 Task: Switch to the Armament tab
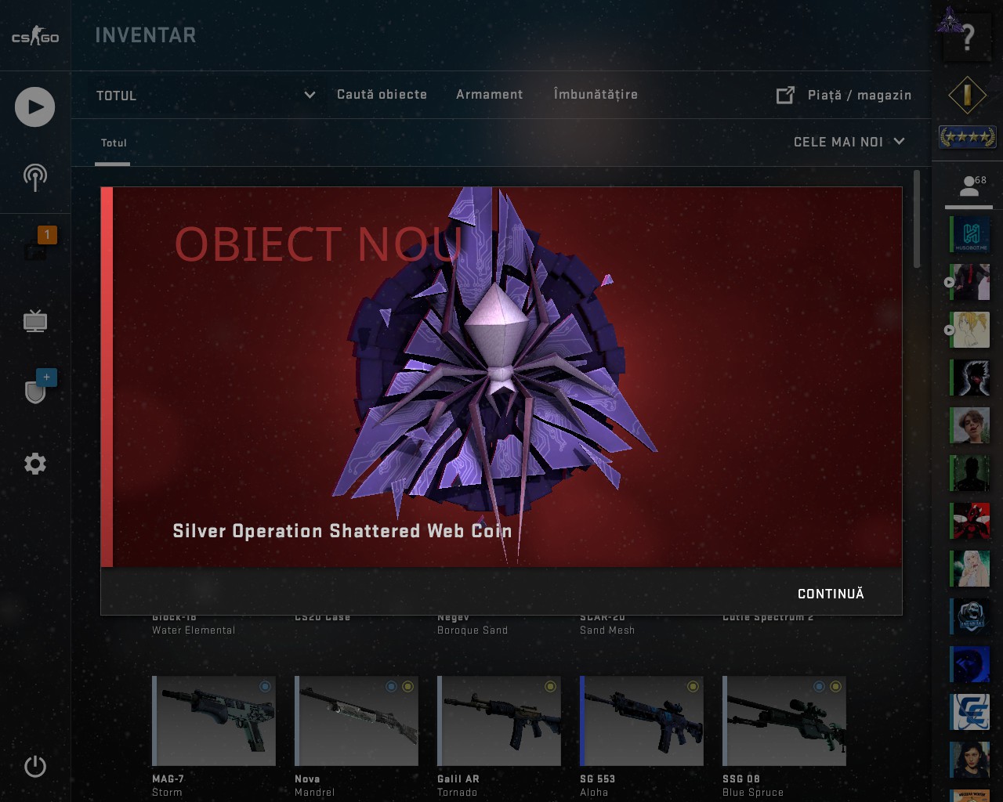(x=489, y=95)
